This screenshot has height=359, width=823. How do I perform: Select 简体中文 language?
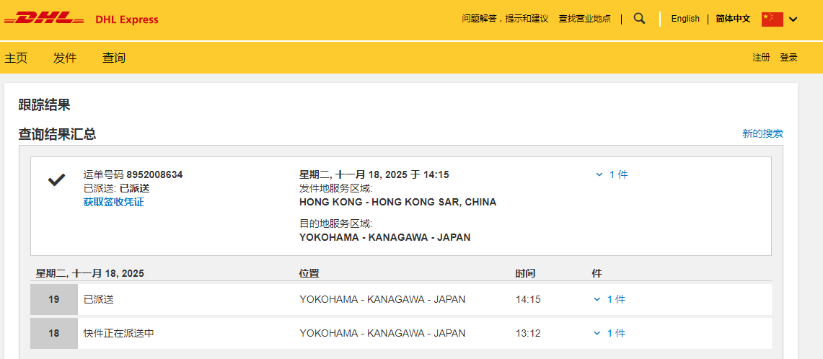pyautogui.click(x=733, y=19)
